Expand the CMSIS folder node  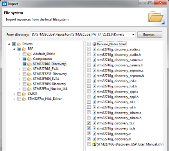(x=14, y=94)
